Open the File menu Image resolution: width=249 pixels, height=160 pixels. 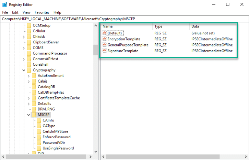coord(5,12)
